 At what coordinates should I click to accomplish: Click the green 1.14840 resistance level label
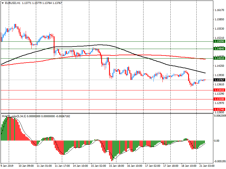(x=220, y=49)
